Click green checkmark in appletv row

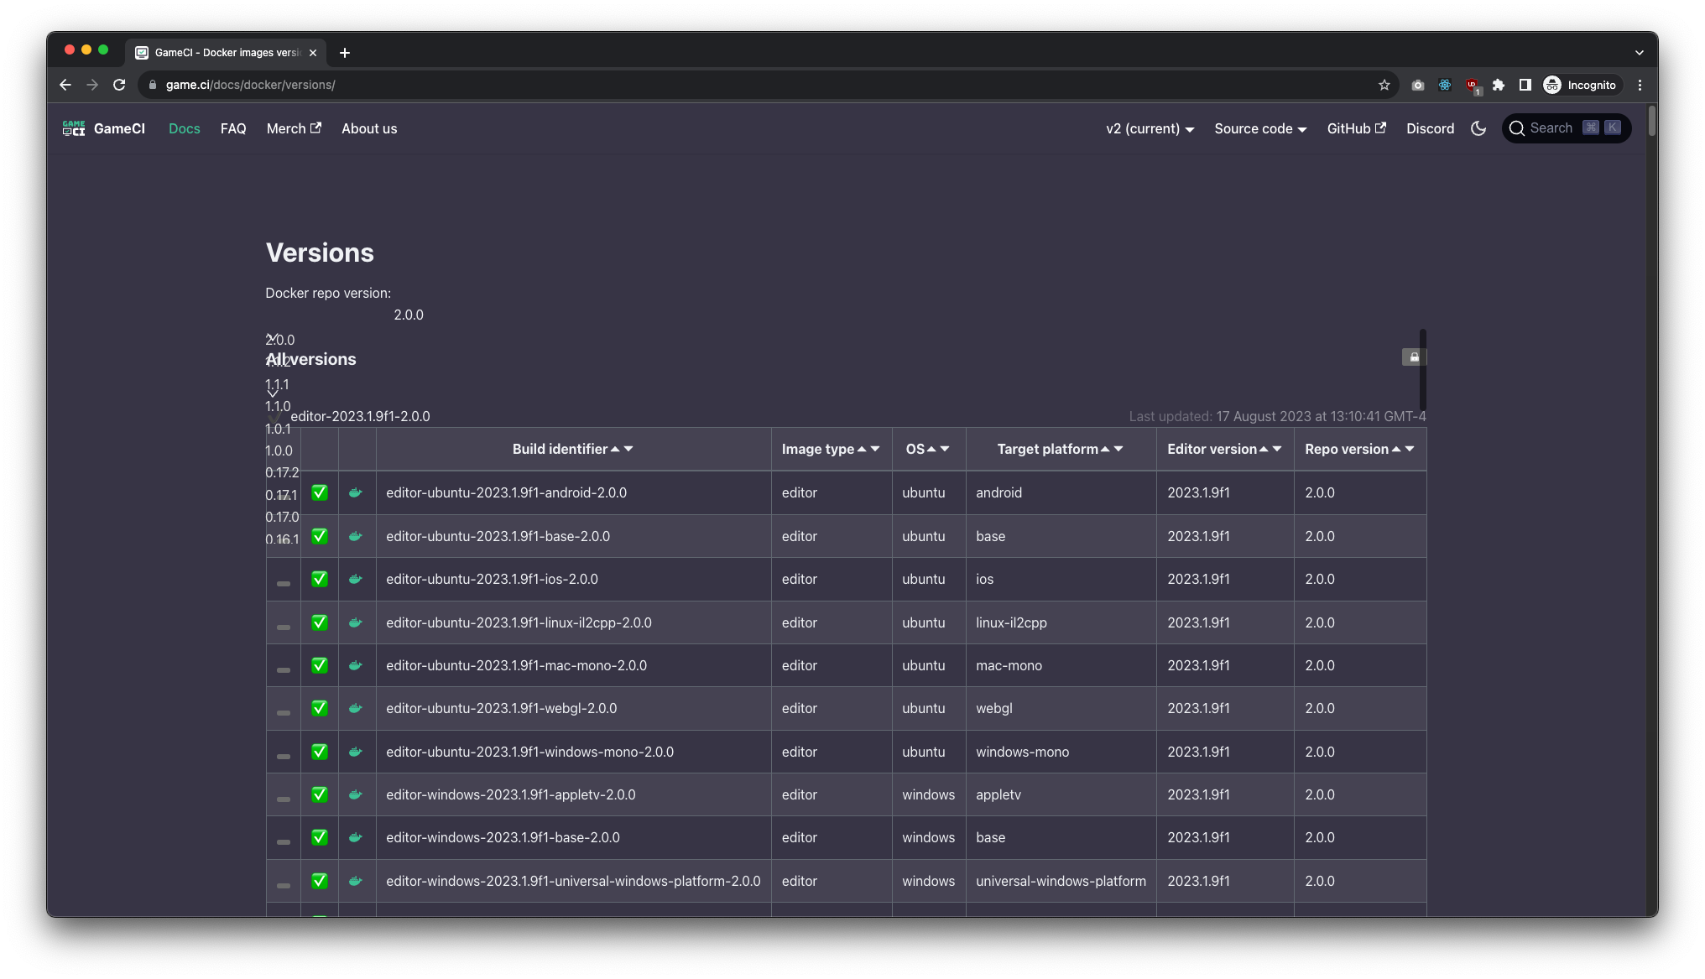pyautogui.click(x=320, y=794)
